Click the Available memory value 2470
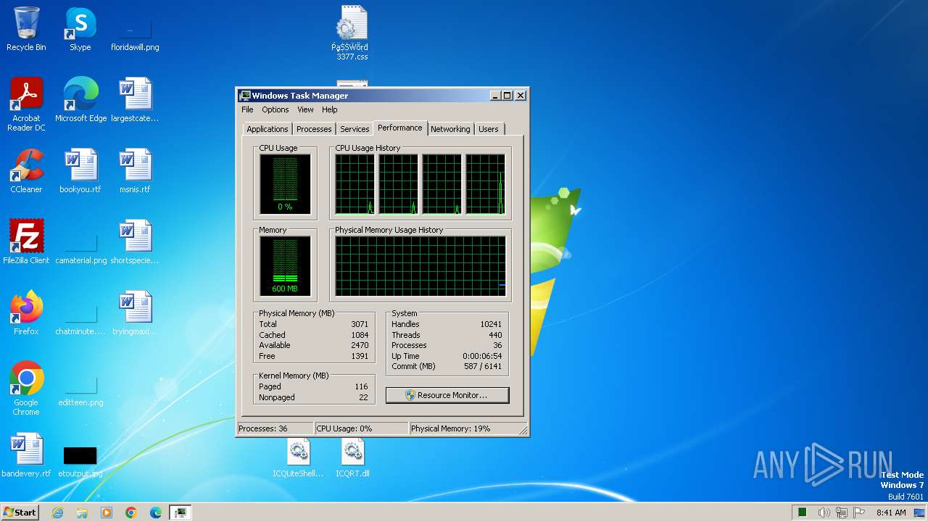928x522 pixels. pyautogui.click(x=360, y=345)
